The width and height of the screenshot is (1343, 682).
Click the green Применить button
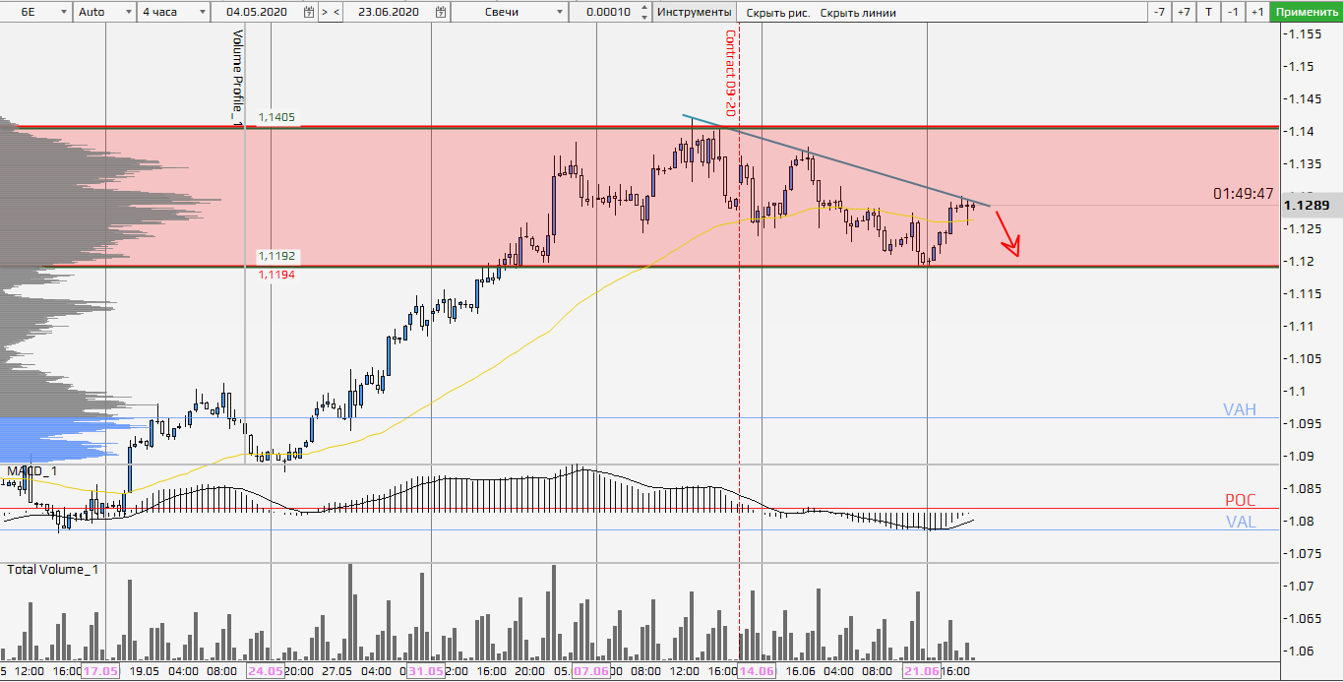click(x=1305, y=13)
